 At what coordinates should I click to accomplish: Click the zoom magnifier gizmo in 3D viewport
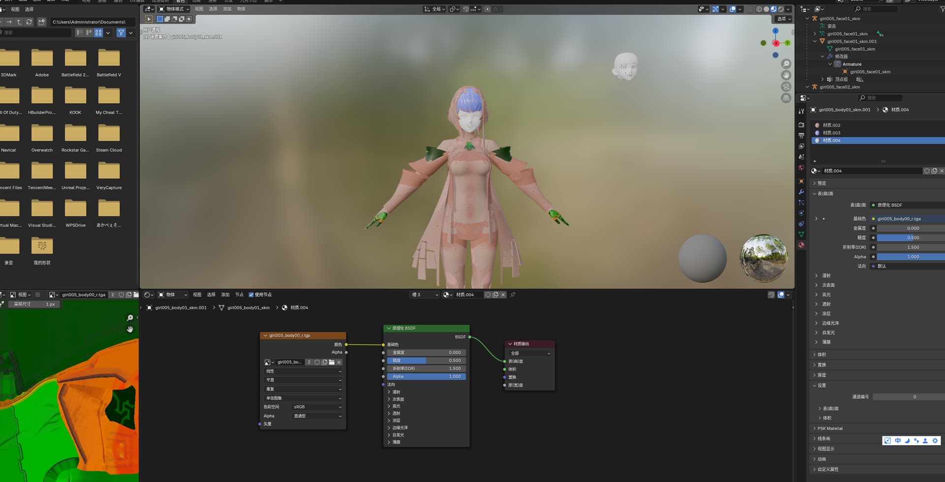pyautogui.click(x=786, y=64)
